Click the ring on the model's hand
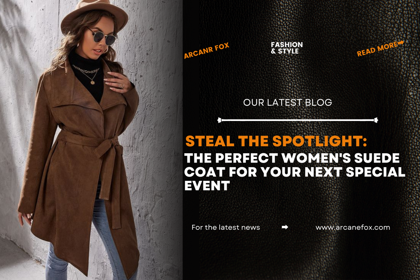Screen dimensions: 420x280 coord(121,86)
